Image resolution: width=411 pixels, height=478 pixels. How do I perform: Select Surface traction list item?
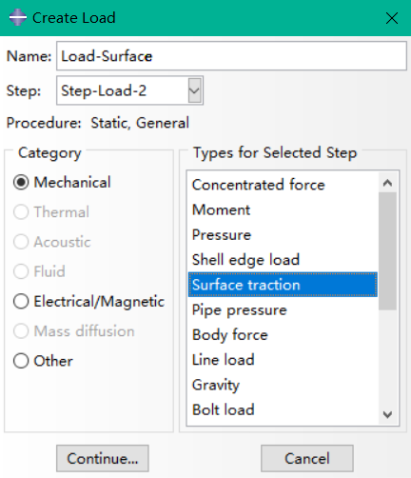(283, 285)
